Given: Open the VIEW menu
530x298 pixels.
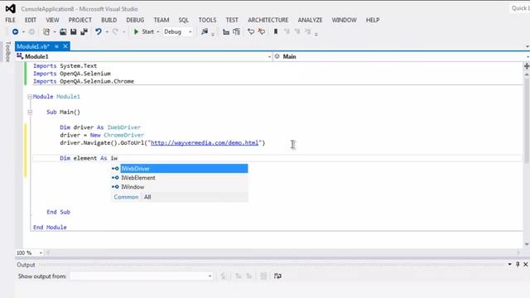Looking at the screenshot, I should [x=52, y=20].
